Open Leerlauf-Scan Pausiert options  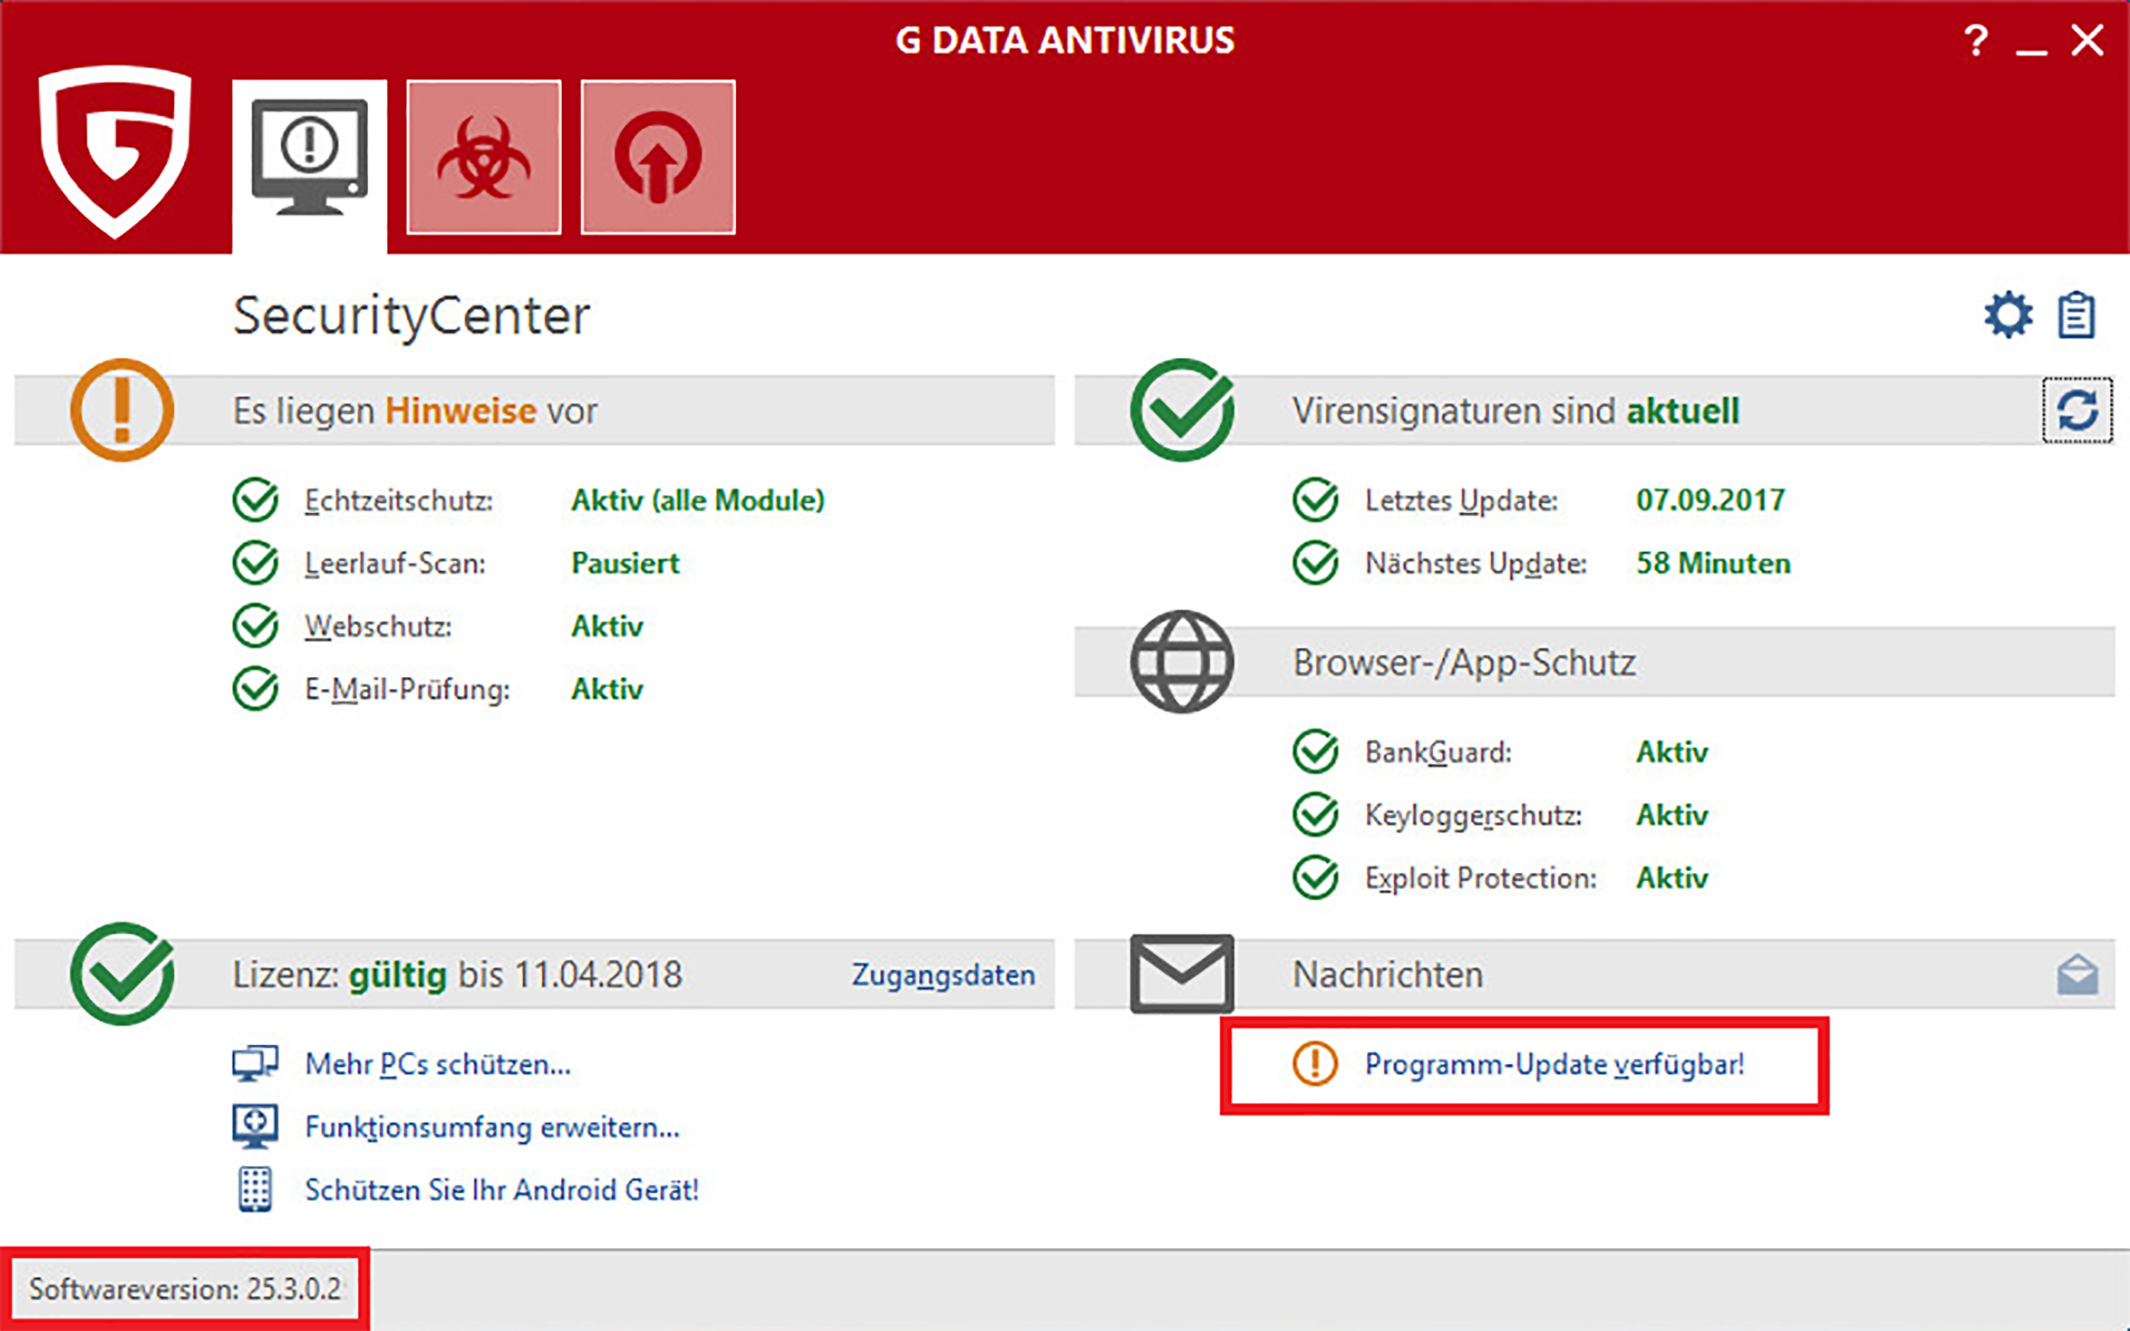(x=625, y=564)
